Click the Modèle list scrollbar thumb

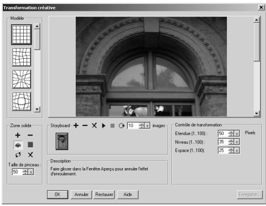coord(37,40)
